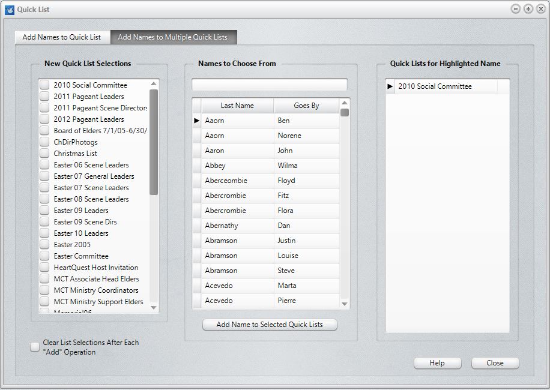550x390 pixels.
Task: Check the 2011 Pageant Leaders checkbox
Action: [x=44, y=97]
